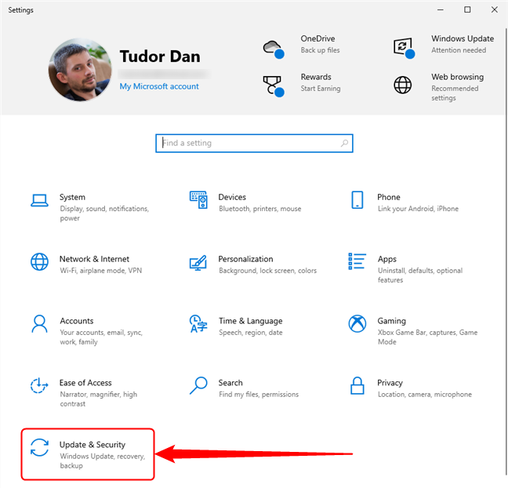
Task: Open the Privacy category title
Action: click(x=390, y=383)
